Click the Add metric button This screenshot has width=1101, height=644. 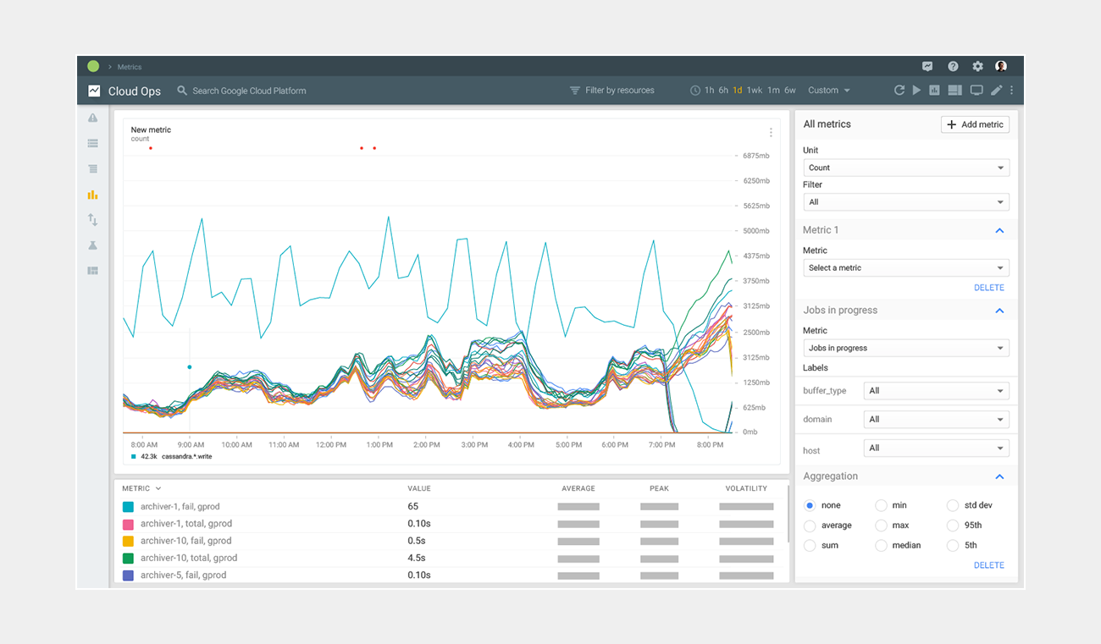(x=975, y=124)
